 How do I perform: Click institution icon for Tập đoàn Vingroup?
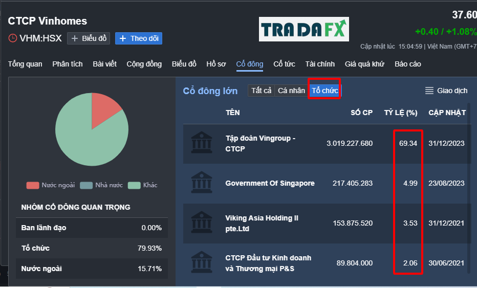[x=202, y=142]
